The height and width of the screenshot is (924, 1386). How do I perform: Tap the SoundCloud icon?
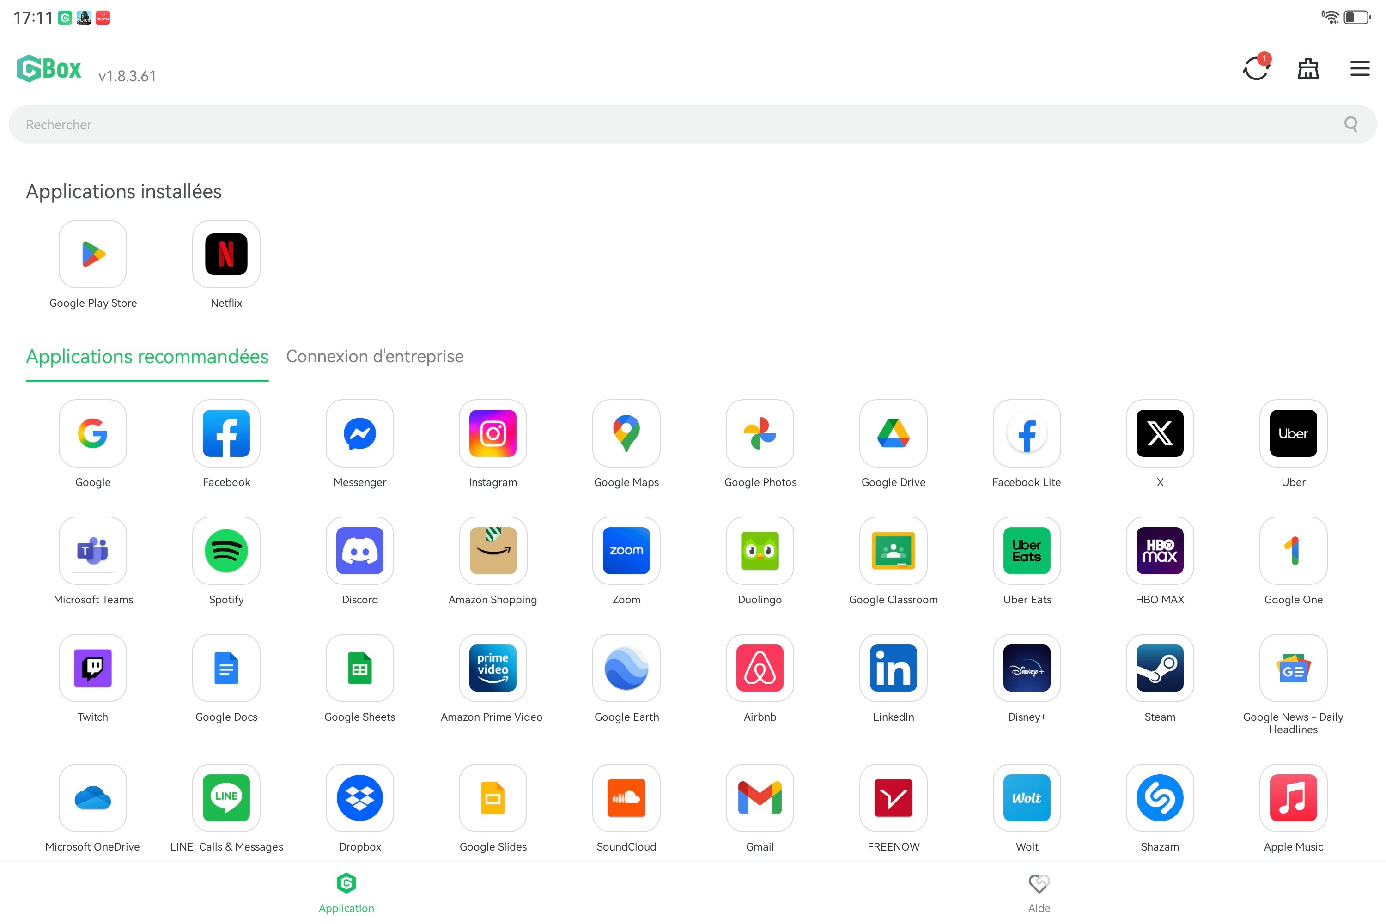coord(626,798)
